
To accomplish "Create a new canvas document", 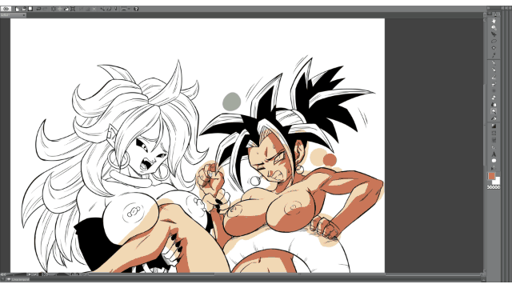I will (x=18, y=9).
